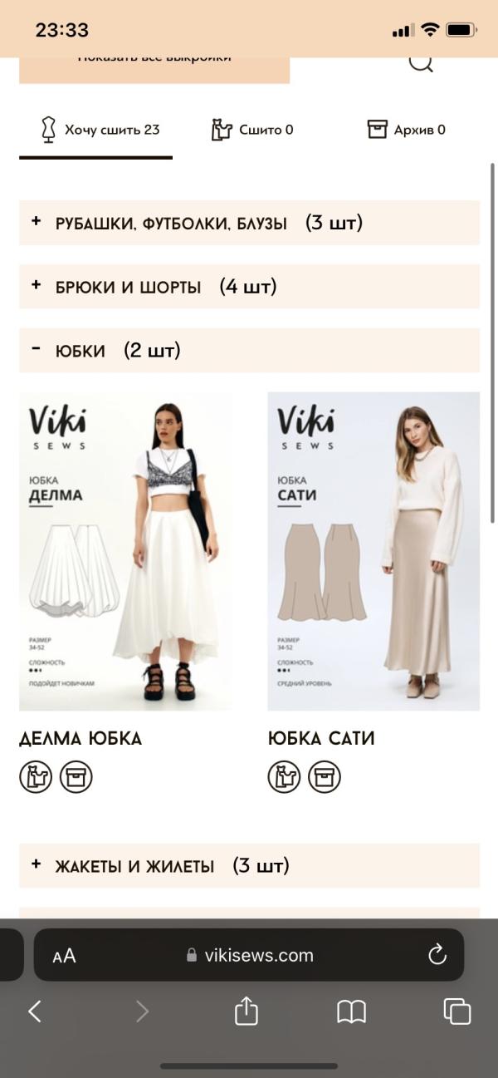Open the AA reader options
The width and height of the screenshot is (498, 1078).
pyautogui.click(x=64, y=956)
